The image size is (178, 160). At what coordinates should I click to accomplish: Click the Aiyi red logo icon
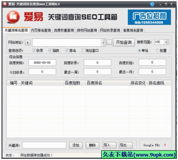point(13,17)
